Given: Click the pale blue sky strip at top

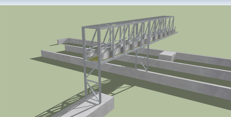Looking at the screenshot, I should tap(115, 2).
